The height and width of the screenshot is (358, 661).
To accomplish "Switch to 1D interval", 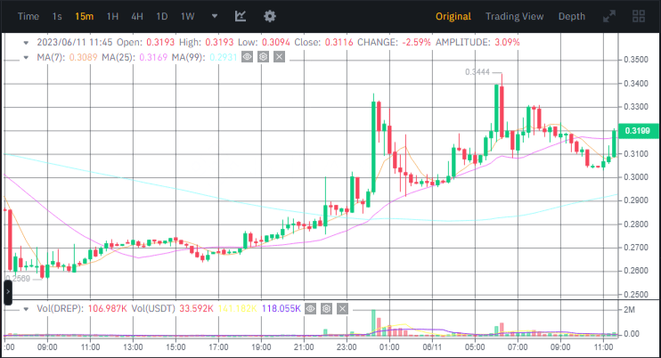I will 162,16.
